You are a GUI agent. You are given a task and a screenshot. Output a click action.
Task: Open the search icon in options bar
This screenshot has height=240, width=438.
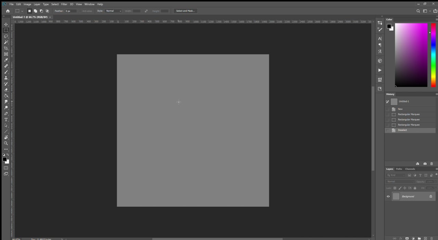coord(418,11)
